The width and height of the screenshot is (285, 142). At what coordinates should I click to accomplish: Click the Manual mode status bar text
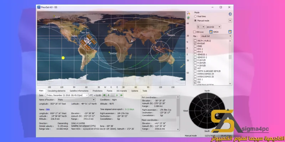(191, 136)
